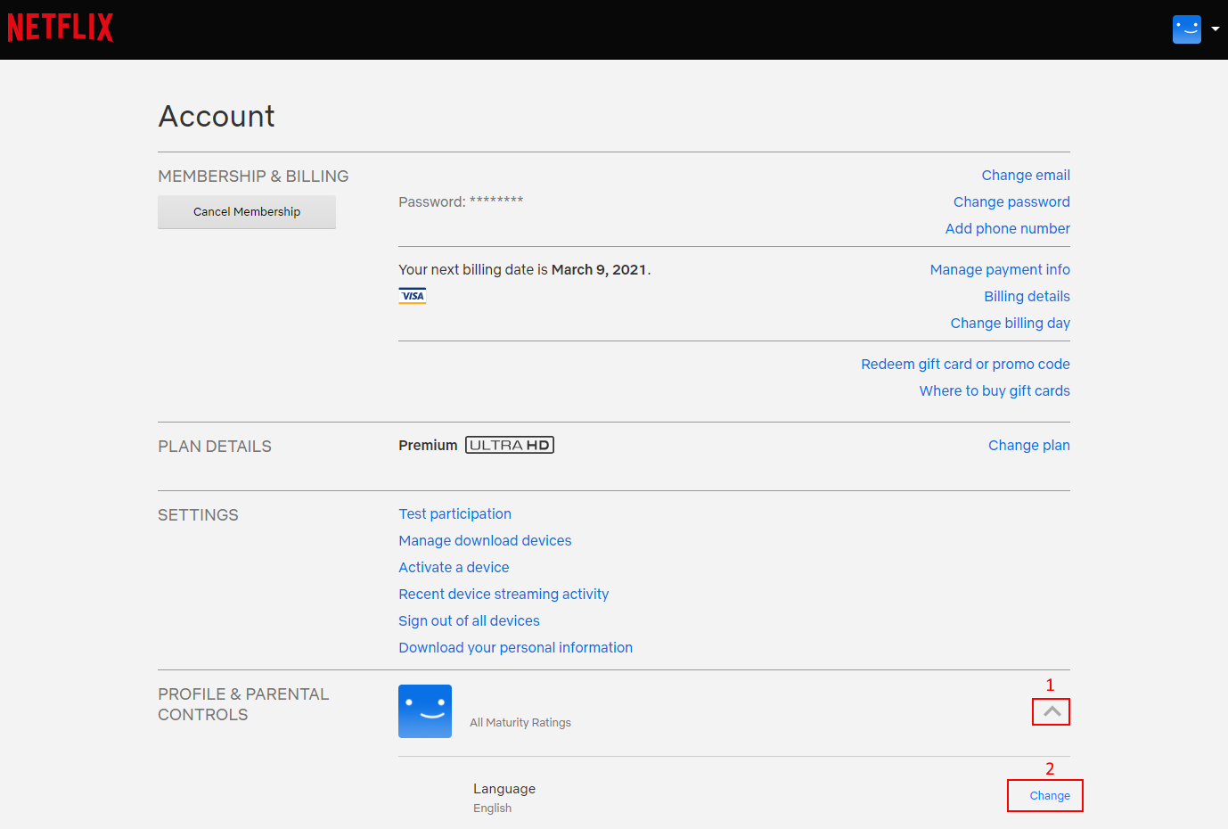Screen dimensions: 1228x829
Task: Click Cancel Membership button
Action: tap(247, 212)
